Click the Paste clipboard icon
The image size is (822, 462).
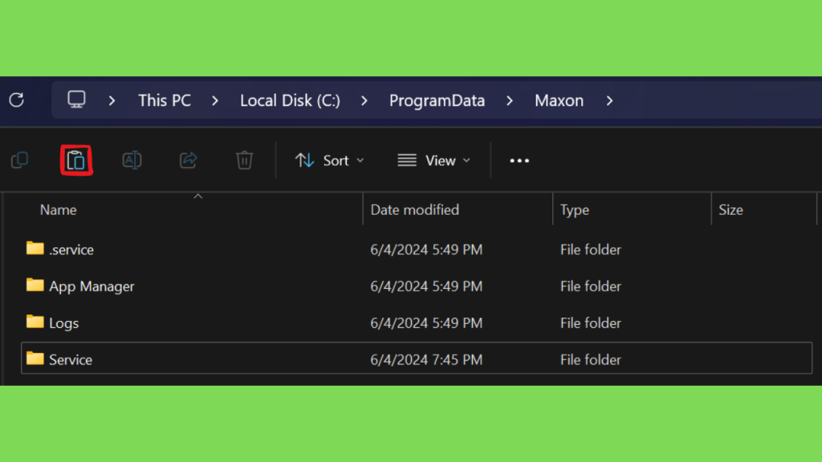[x=76, y=160]
